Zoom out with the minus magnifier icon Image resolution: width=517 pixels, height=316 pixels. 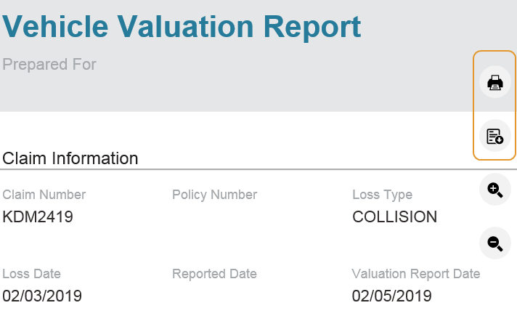[x=495, y=243]
